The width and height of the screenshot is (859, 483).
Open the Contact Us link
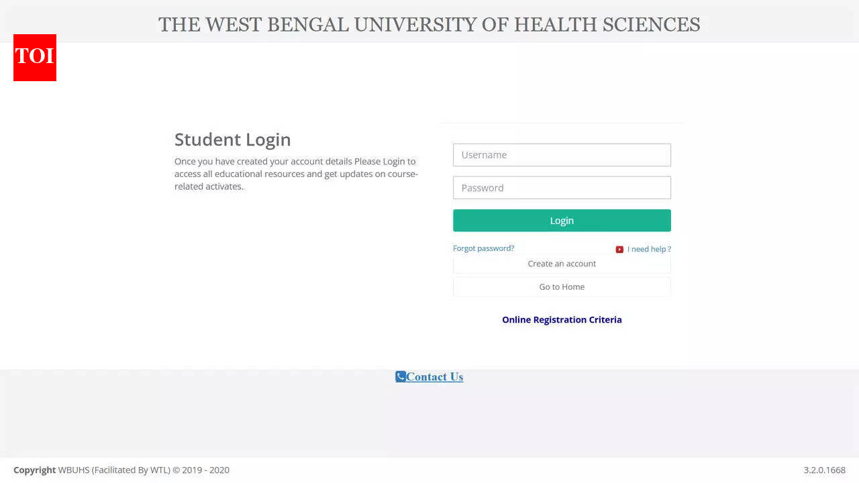click(434, 376)
